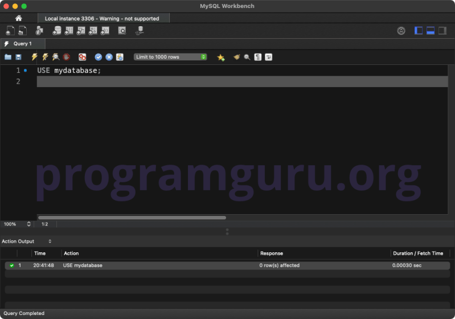Create a new table icon
The height and width of the screenshot is (319, 455).
pyautogui.click(x=69, y=31)
